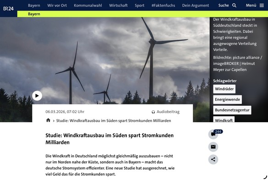
Task: Click the Bundesnetzagentur tag
Action: tap(232, 110)
